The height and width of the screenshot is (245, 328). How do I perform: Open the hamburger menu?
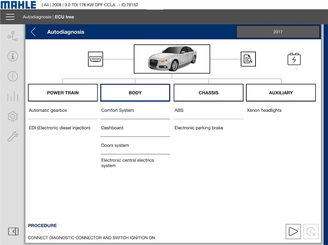pyautogui.click(x=10, y=17)
